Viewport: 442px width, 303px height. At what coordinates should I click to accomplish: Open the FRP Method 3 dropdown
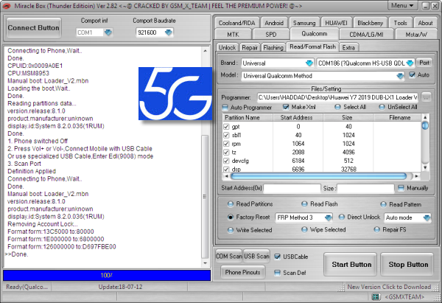point(328,217)
